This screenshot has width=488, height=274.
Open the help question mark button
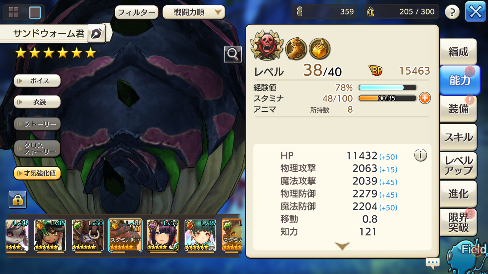(x=452, y=12)
